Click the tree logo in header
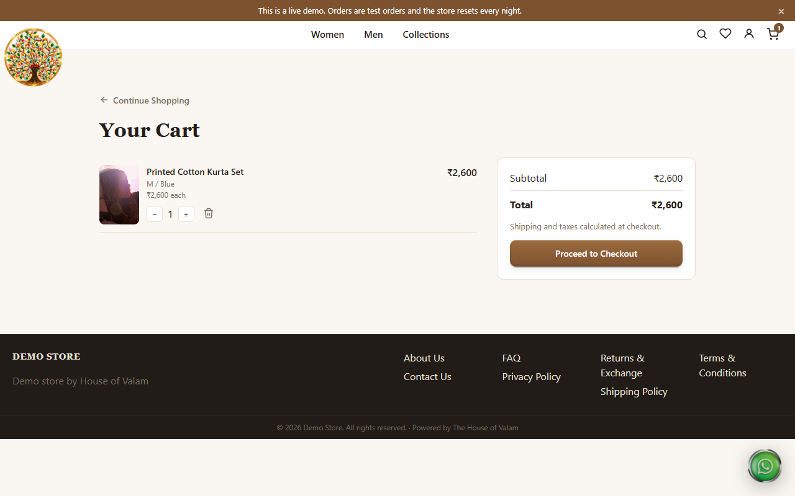795x496 pixels. 34,57
